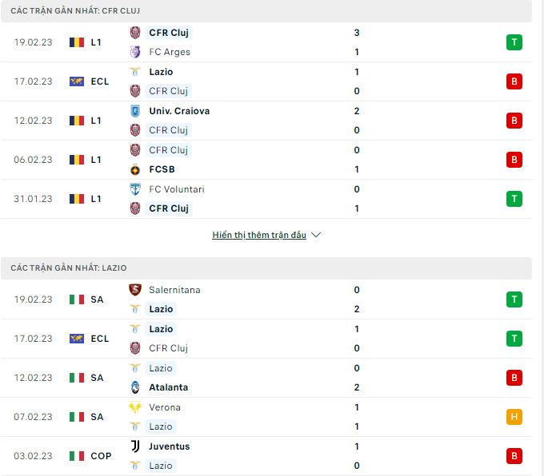Click the FC Voluntari crest icon

(135, 189)
